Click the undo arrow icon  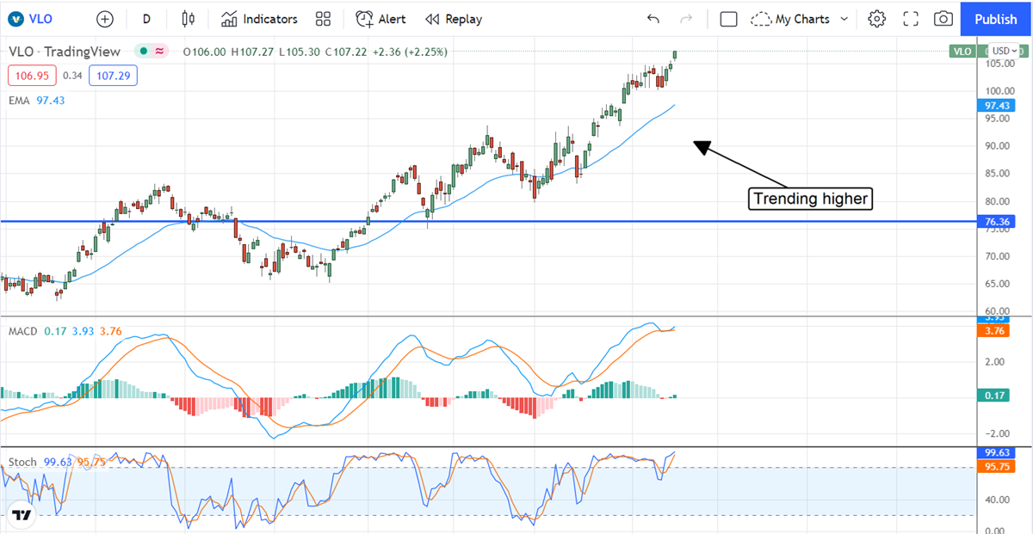tap(653, 19)
